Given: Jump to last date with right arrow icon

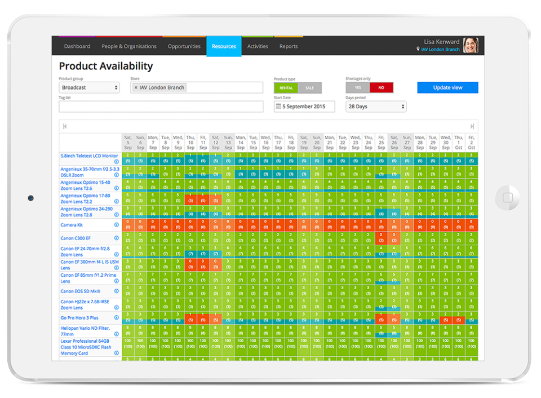Looking at the screenshot, I should point(472,126).
